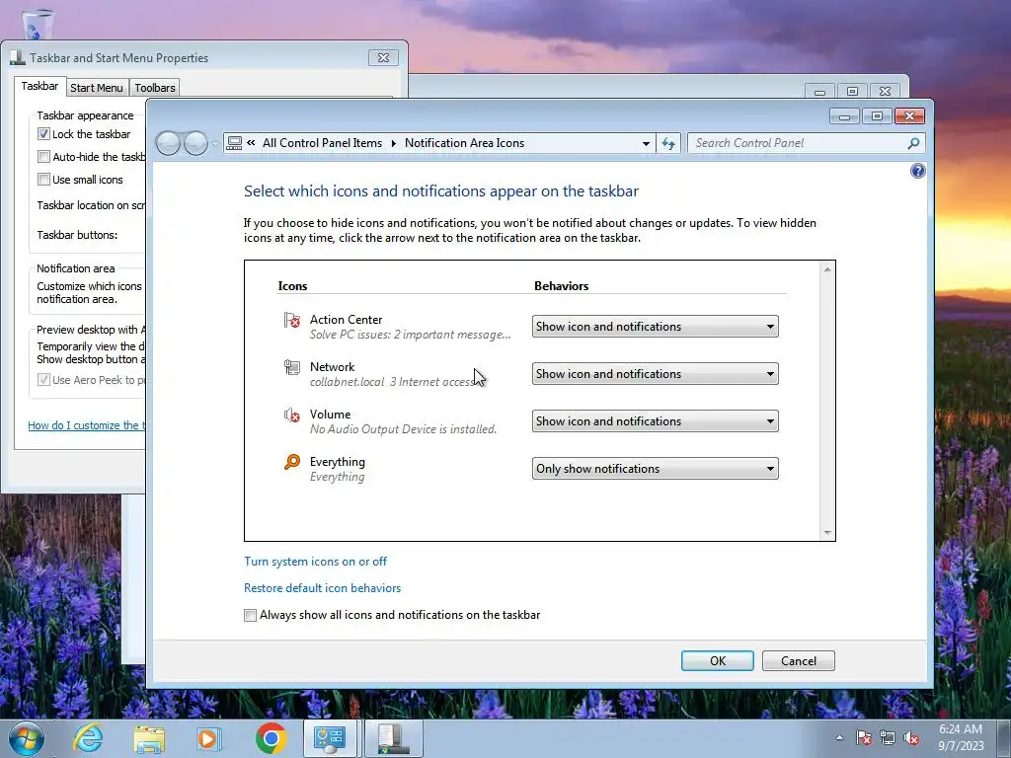
Task: Click the Everything magnifier icon in the list
Action: pyautogui.click(x=292, y=462)
